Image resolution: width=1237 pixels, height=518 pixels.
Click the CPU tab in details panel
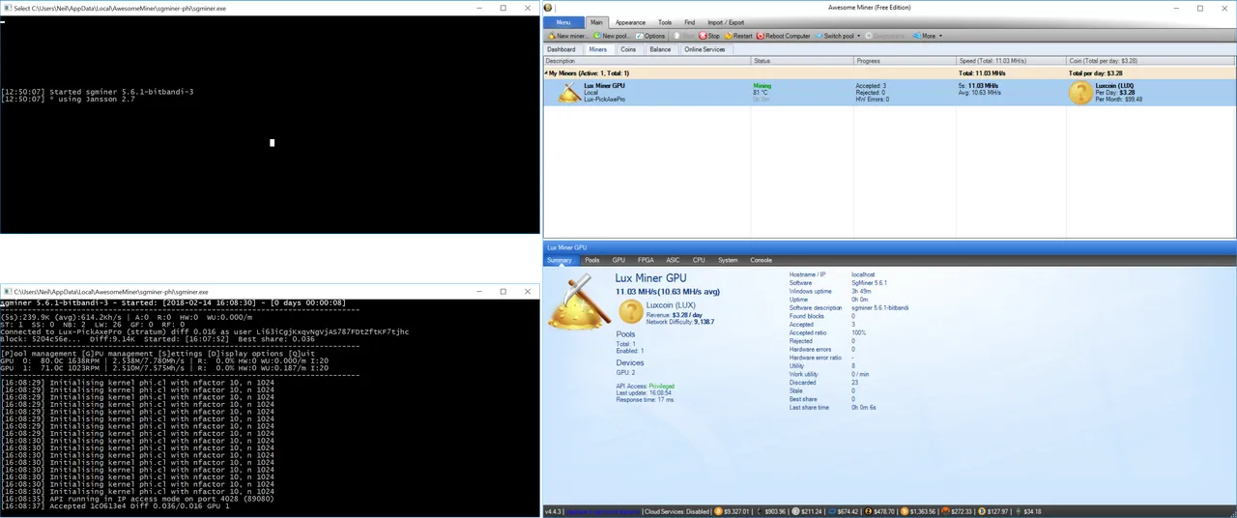pyautogui.click(x=699, y=260)
